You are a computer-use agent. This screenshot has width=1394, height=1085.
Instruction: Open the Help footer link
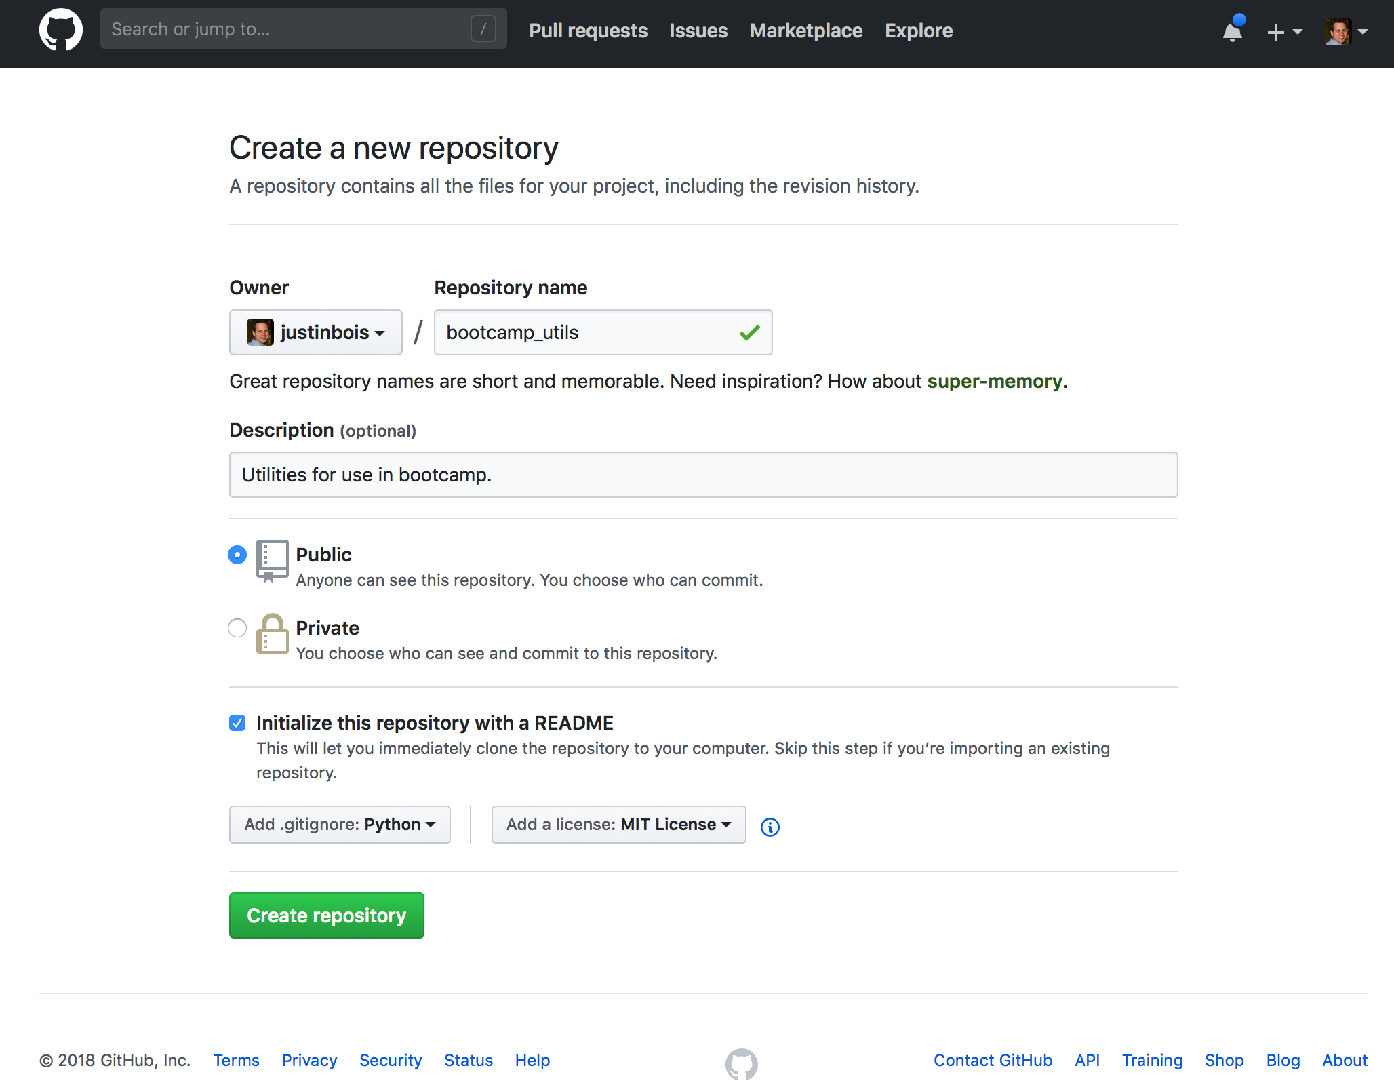532,1060
